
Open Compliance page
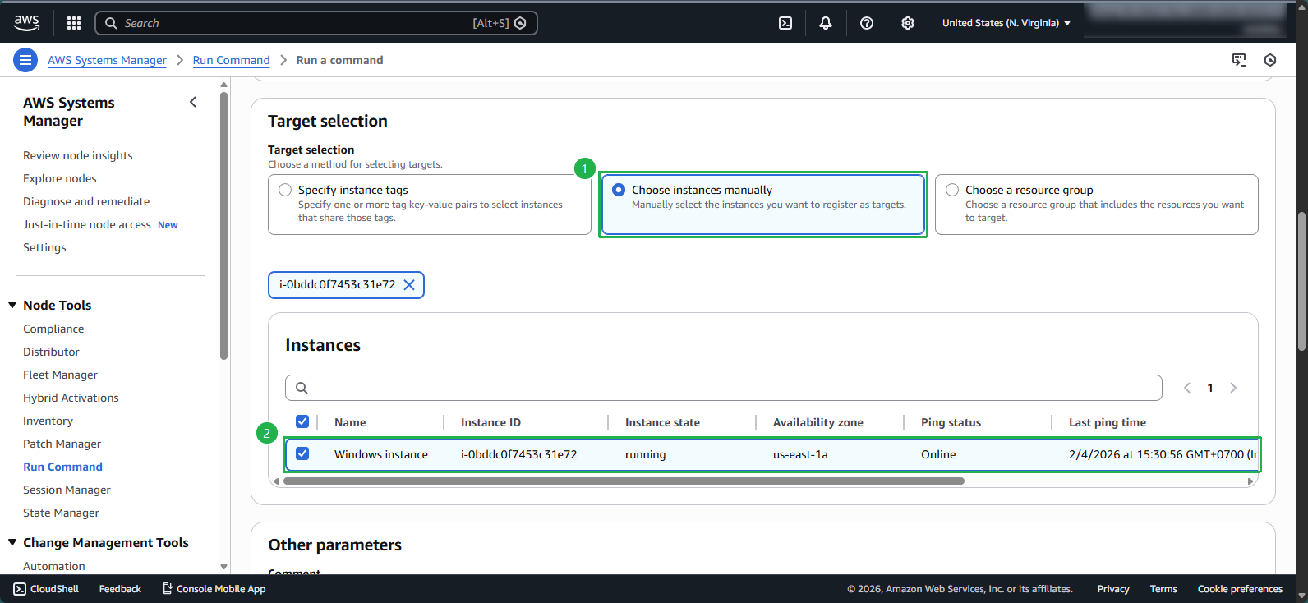(53, 329)
